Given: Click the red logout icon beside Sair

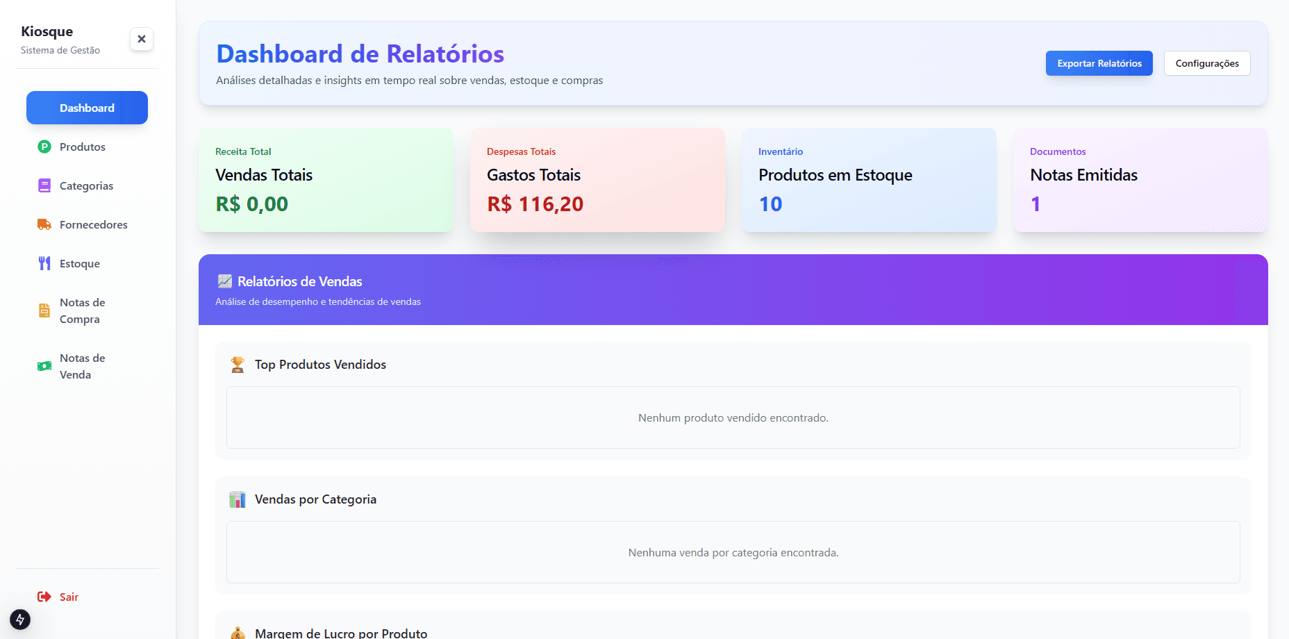Looking at the screenshot, I should [x=44, y=597].
